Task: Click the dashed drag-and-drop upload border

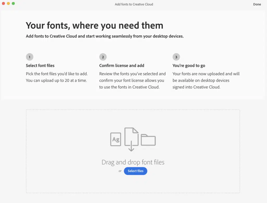Action: pyautogui.click(x=133, y=110)
